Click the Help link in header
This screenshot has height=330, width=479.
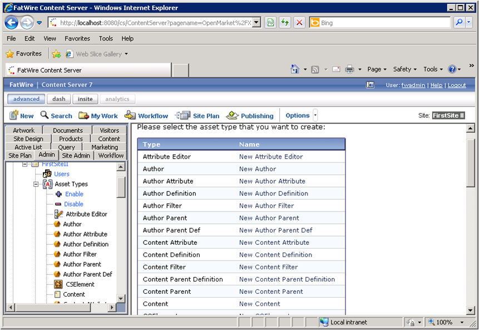pos(436,85)
